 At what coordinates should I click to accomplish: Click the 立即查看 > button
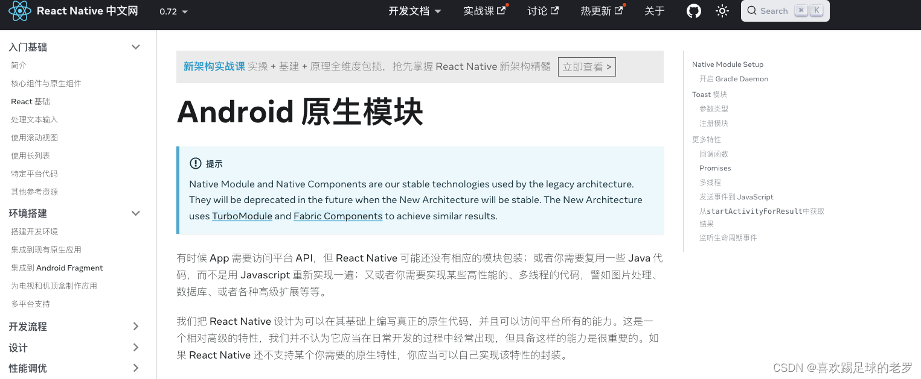click(x=587, y=67)
